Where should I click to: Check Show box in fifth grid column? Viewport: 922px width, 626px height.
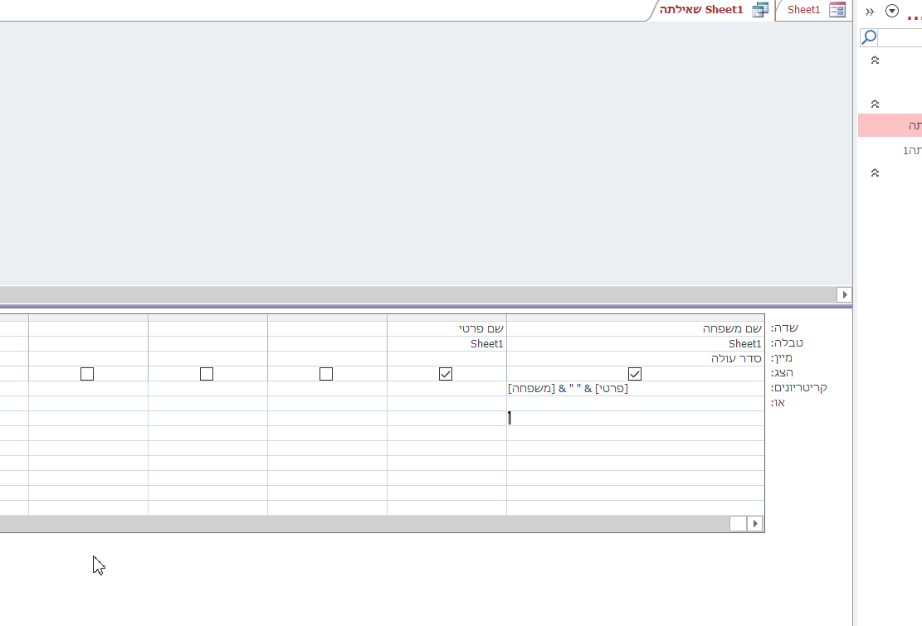tap(87, 373)
